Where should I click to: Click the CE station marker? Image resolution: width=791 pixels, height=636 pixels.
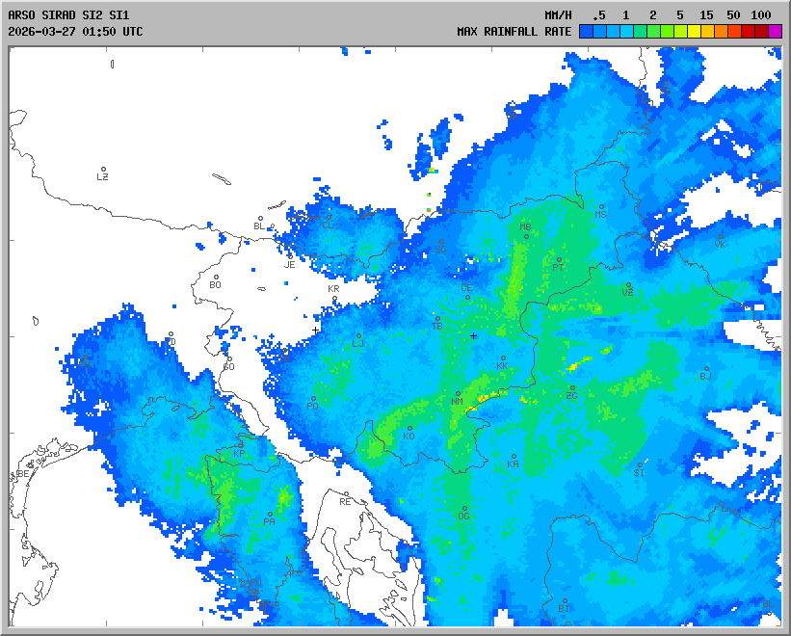468,297
